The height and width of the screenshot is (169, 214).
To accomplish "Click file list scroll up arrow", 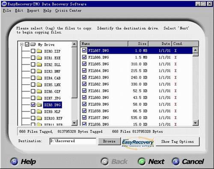I will 195,50.
